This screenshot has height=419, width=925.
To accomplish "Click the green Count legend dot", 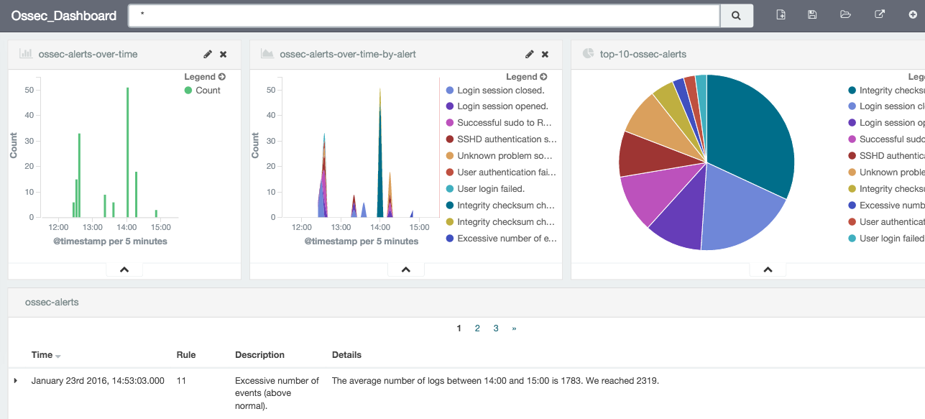I will [188, 91].
